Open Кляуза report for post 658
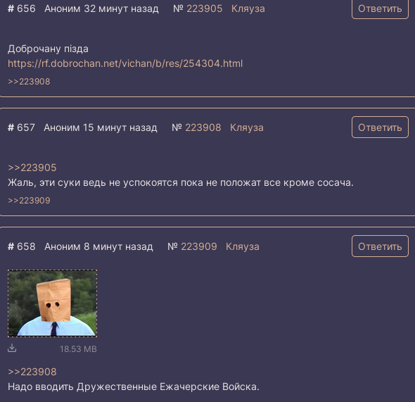 tap(243, 246)
